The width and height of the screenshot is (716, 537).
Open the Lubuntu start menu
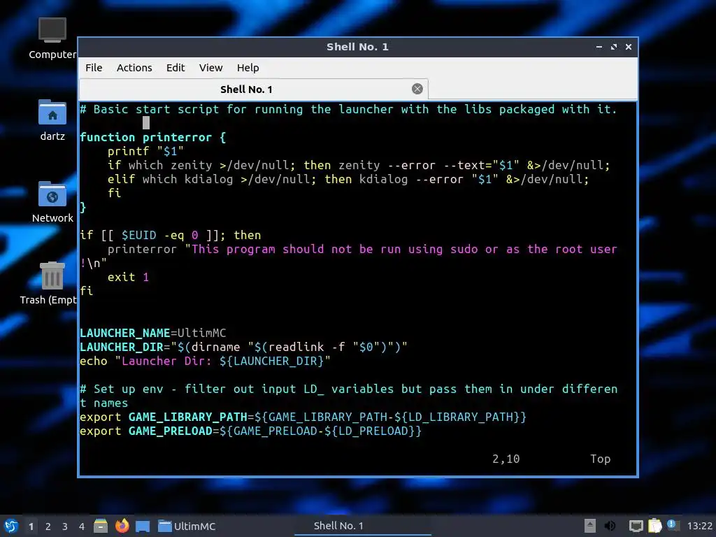point(11,526)
